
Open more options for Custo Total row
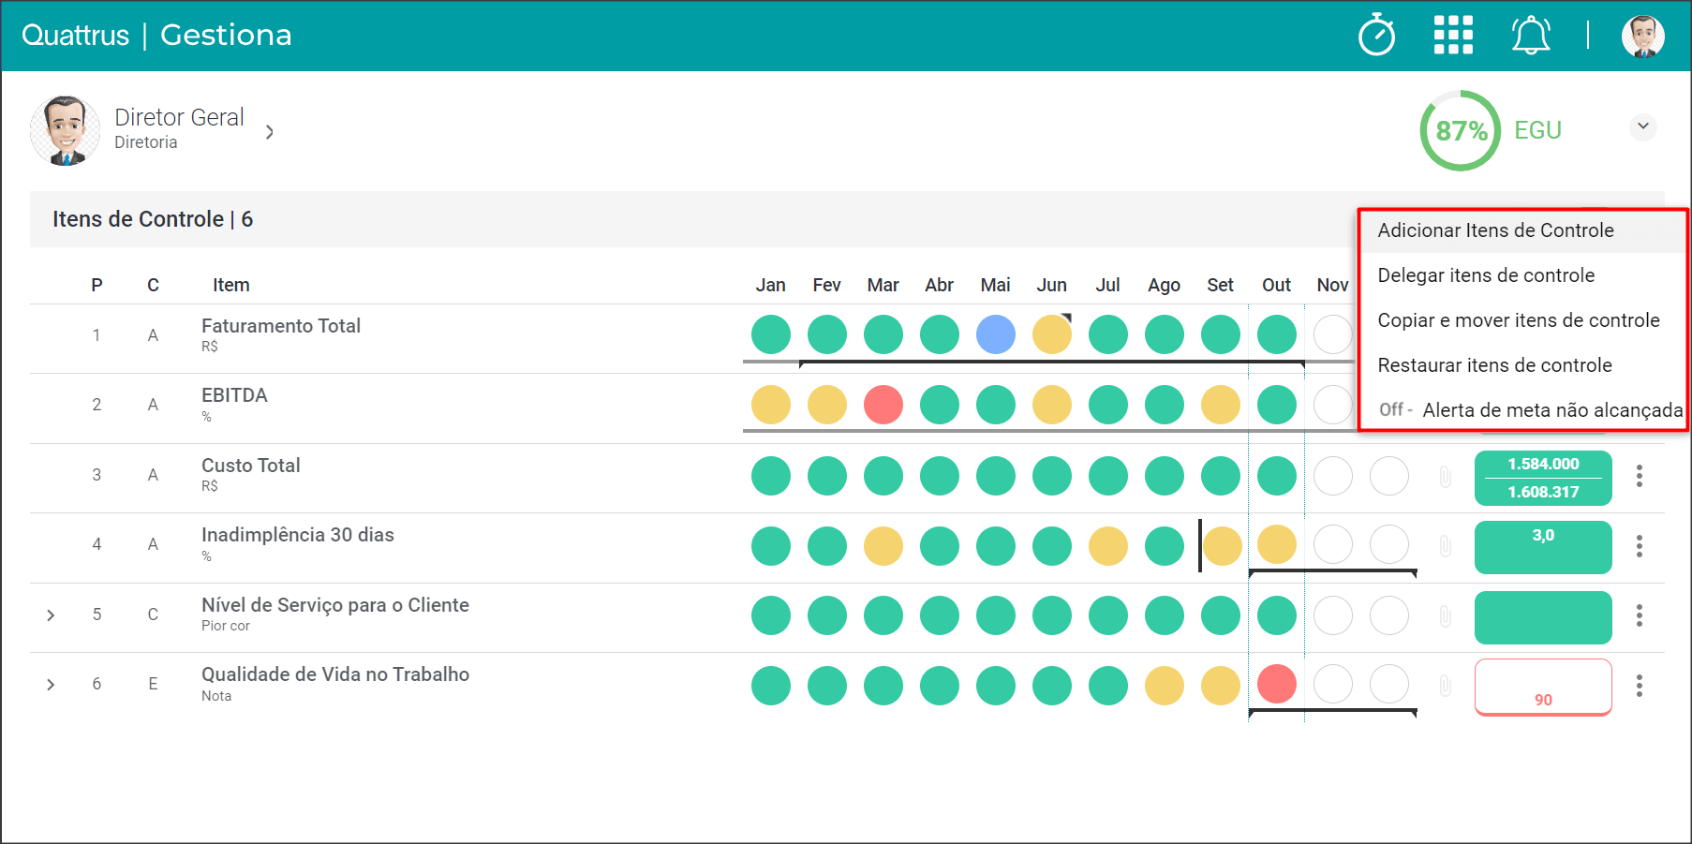(1640, 476)
